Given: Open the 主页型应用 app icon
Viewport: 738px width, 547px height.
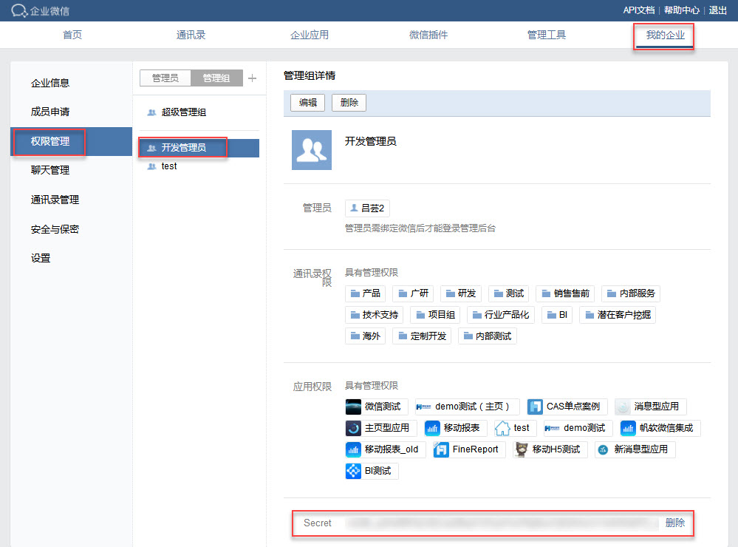Looking at the screenshot, I should click(353, 428).
